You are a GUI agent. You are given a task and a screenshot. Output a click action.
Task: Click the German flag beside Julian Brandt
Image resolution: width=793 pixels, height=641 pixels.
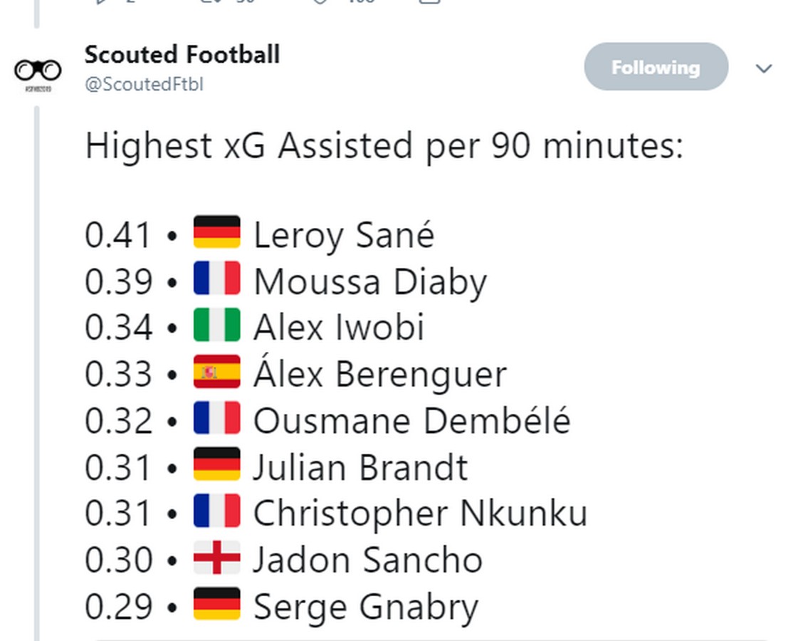(x=216, y=464)
